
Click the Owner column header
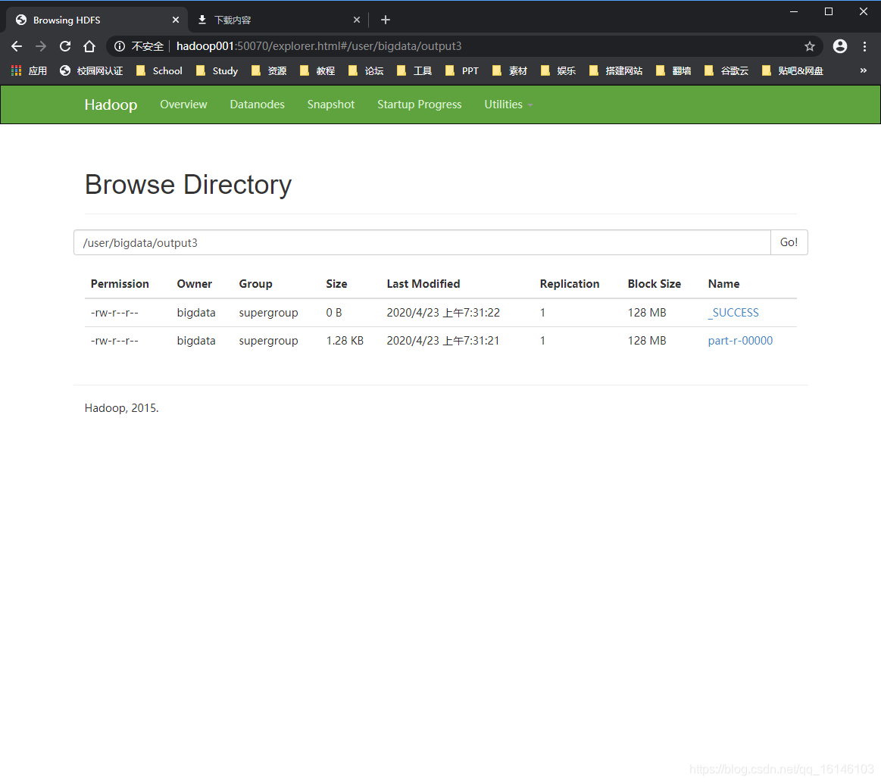coord(195,284)
